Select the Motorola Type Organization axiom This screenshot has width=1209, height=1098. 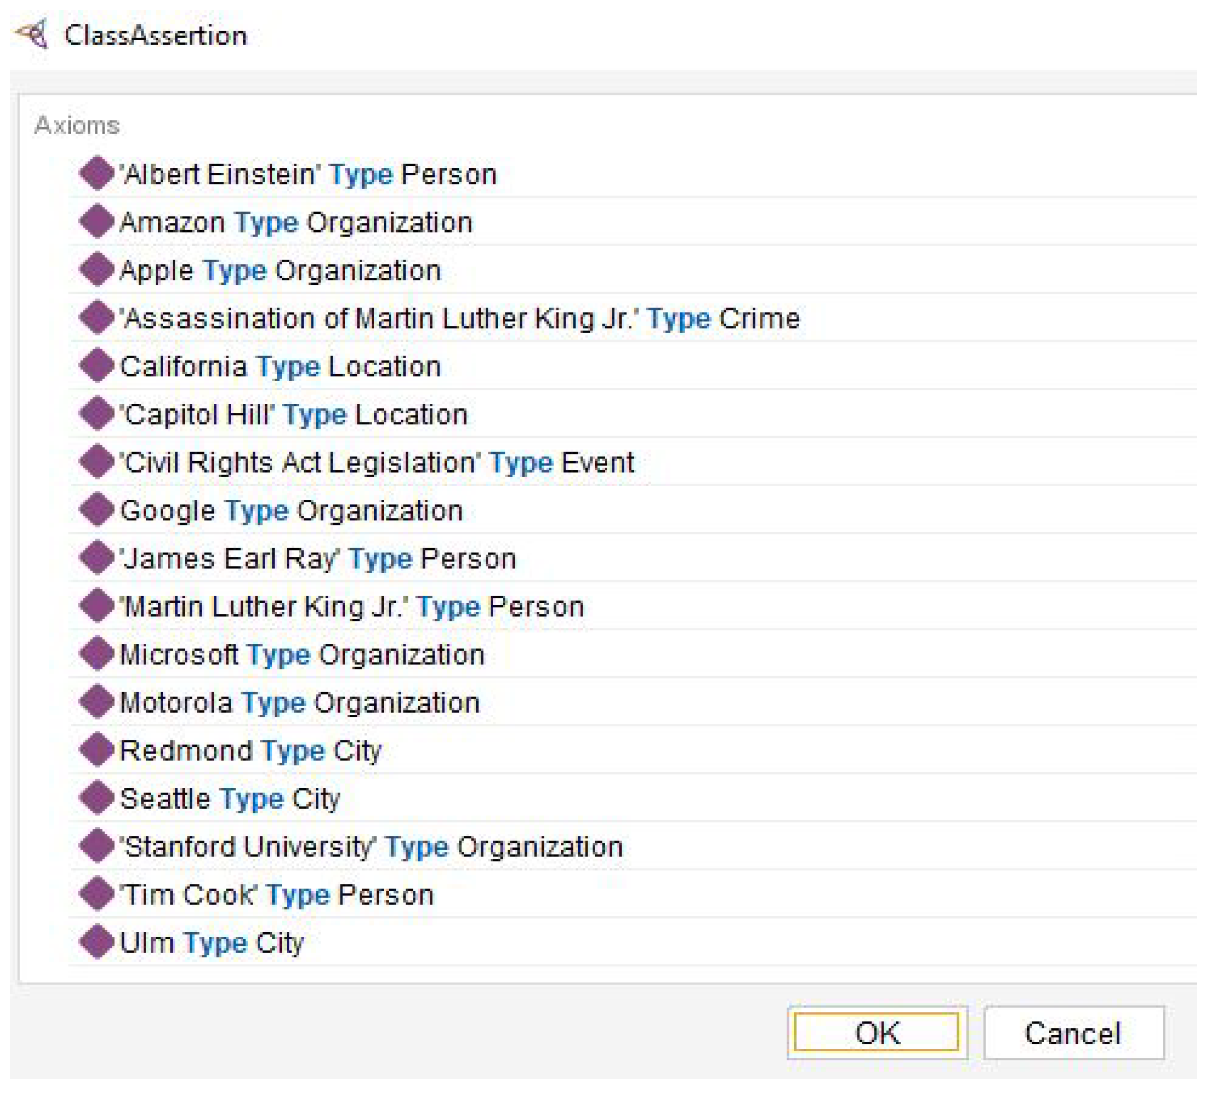click(x=300, y=702)
